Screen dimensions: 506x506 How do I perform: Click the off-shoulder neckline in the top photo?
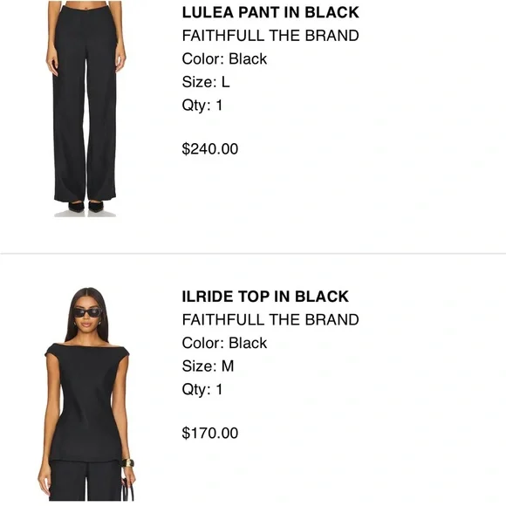click(87, 345)
